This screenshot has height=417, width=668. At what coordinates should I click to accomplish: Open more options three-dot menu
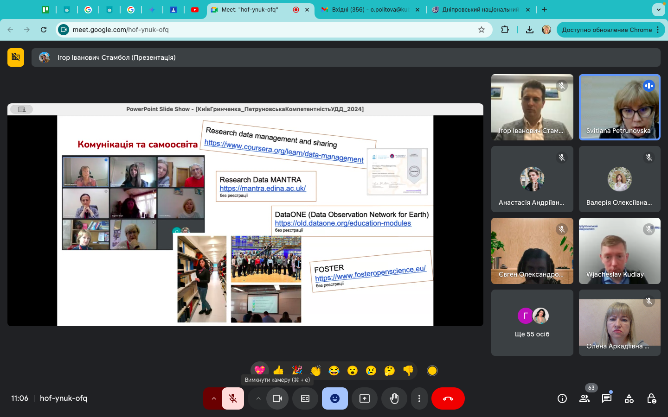[x=419, y=398]
